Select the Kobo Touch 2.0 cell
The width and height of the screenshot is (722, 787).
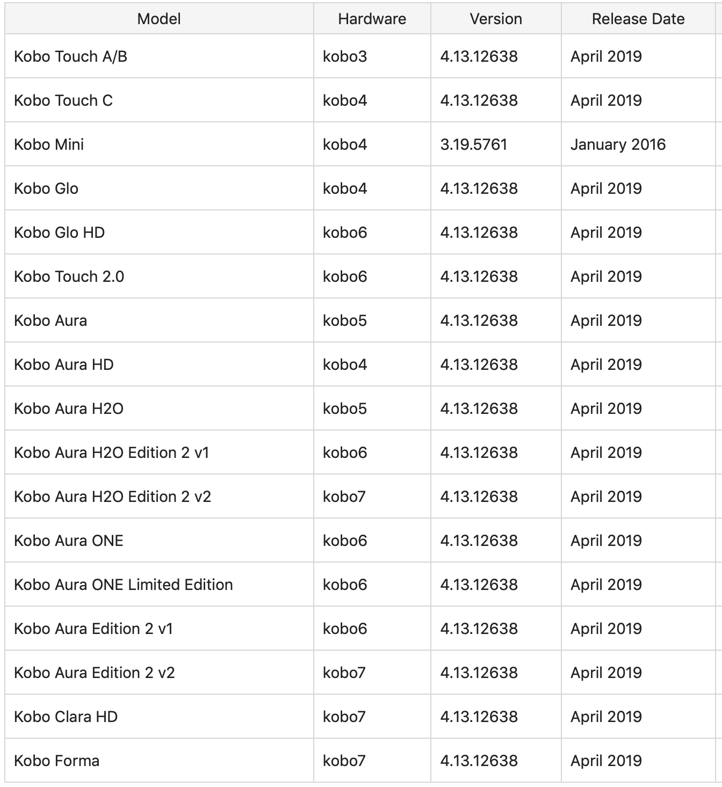pyautogui.click(x=159, y=276)
